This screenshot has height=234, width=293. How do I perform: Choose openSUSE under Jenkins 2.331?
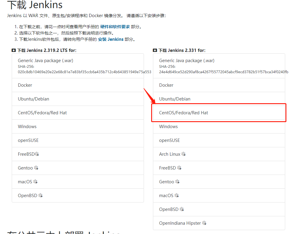[x=219, y=140]
